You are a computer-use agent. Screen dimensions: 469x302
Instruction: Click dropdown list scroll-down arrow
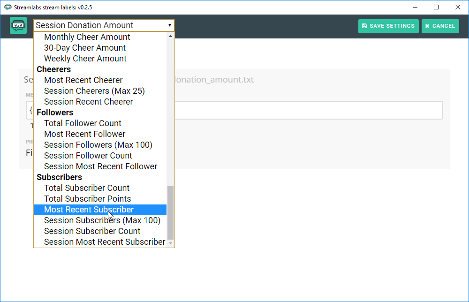[171, 243]
